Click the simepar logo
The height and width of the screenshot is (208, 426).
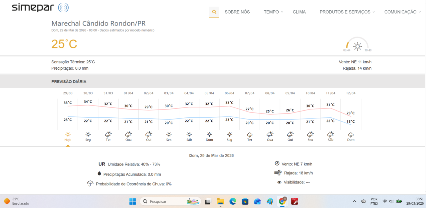40,8
